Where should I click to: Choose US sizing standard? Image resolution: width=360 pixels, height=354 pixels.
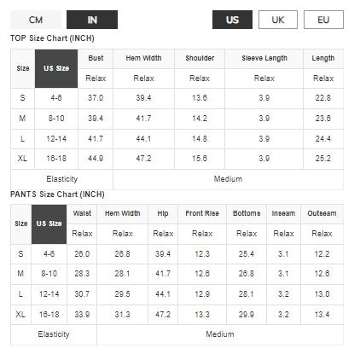click(x=232, y=20)
